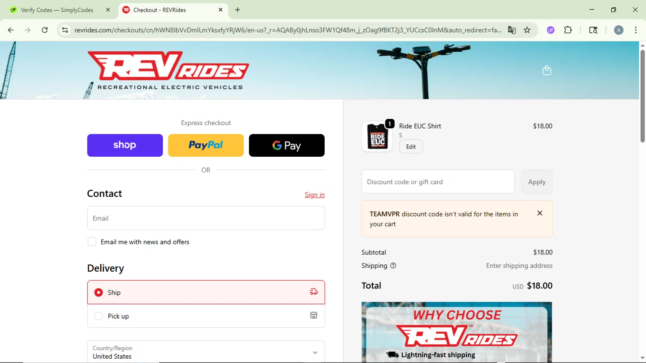Apply the discount code
Image resolution: width=646 pixels, height=363 pixels.
[537, 182]
